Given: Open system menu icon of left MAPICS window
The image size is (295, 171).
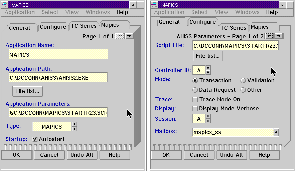Looking at the screenshot, I should tap(5, 5).
